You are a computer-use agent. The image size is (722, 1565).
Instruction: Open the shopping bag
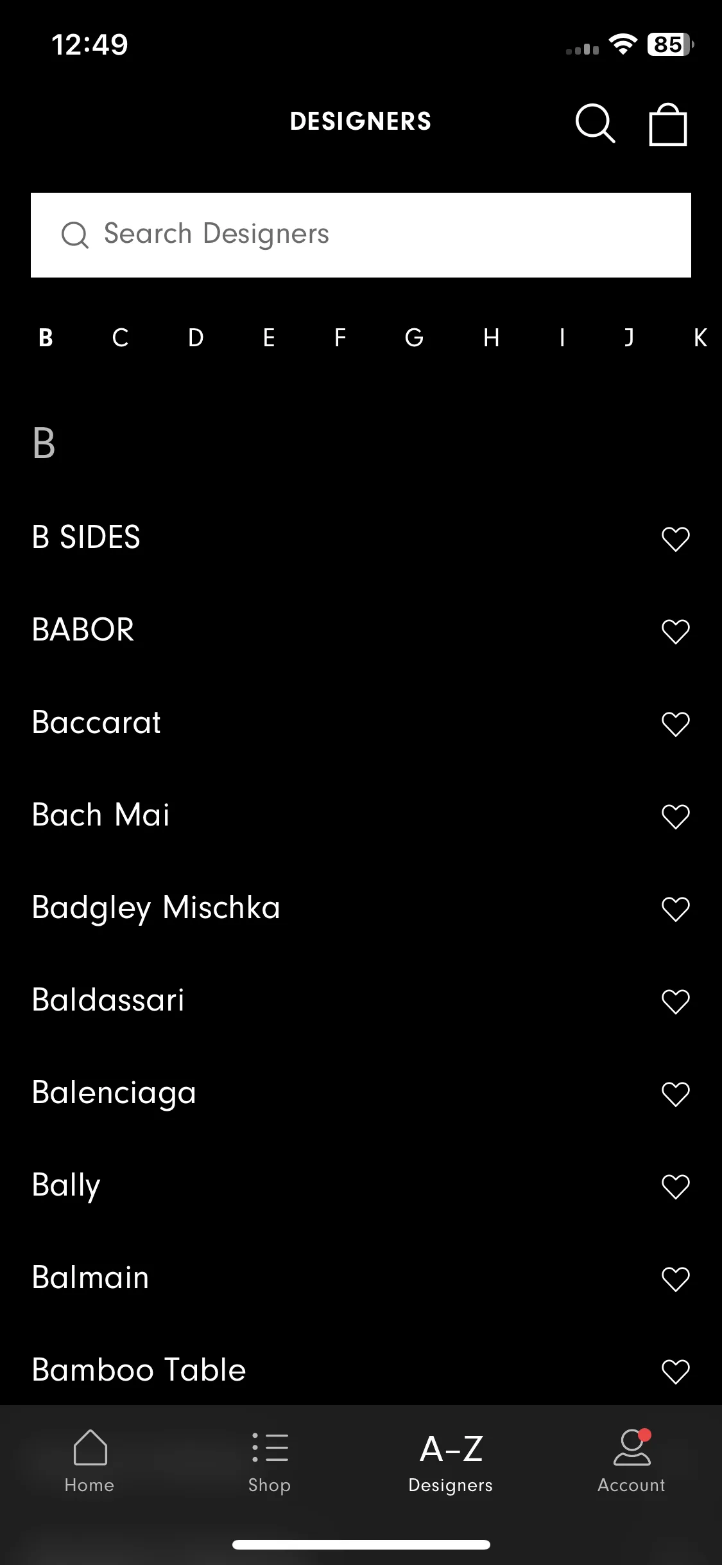point(668,125)
